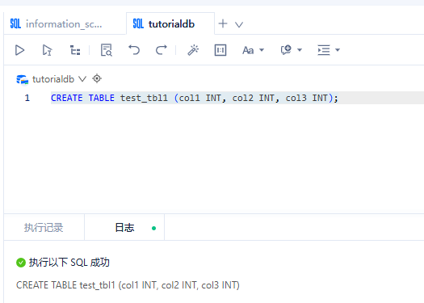This screenshot has height=303, width=424.
Task: Expand the tutorialdb database selector
Action: tap(82, 79)
